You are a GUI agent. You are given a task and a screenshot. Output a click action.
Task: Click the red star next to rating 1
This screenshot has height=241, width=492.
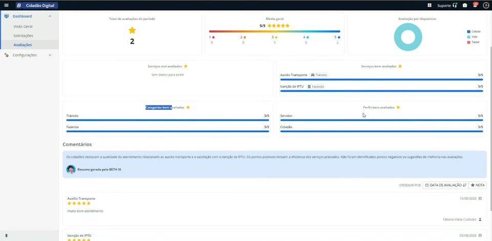pos(213,37)
